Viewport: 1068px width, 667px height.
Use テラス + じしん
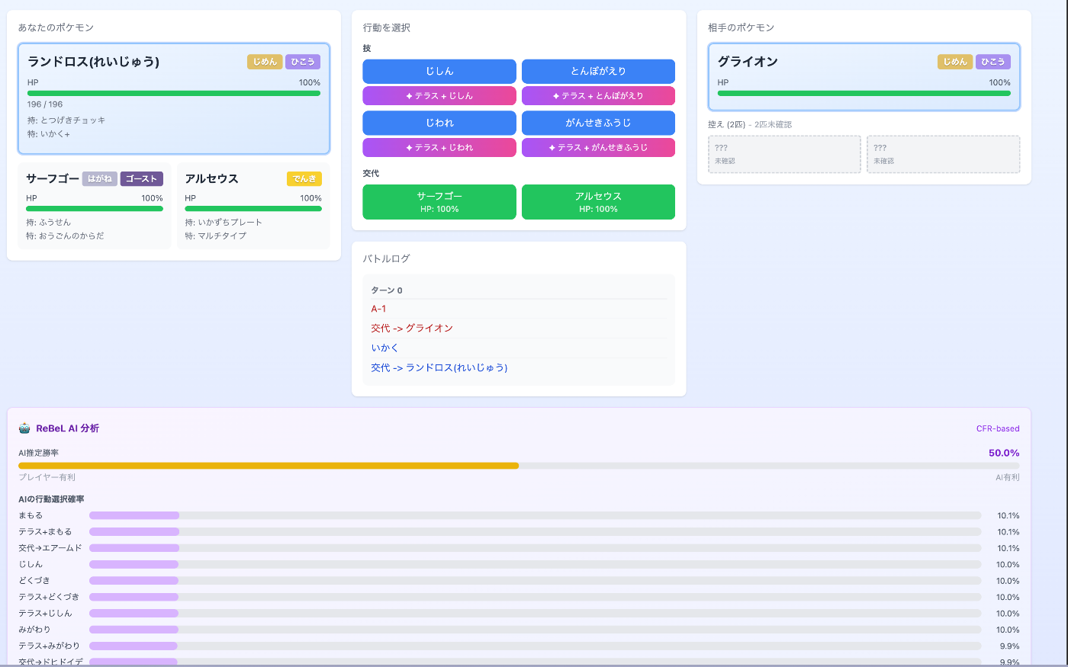[439, 96]
